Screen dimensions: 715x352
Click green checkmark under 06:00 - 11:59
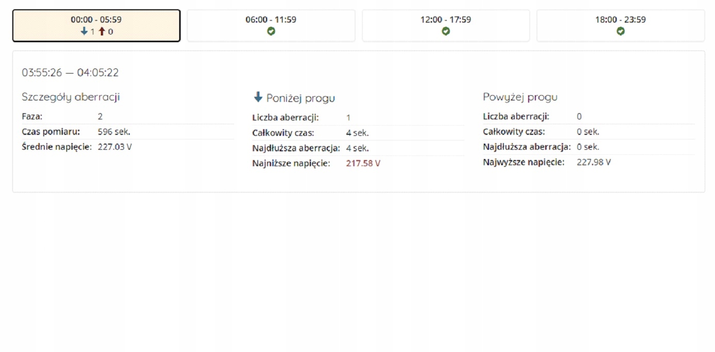(271, 31)
